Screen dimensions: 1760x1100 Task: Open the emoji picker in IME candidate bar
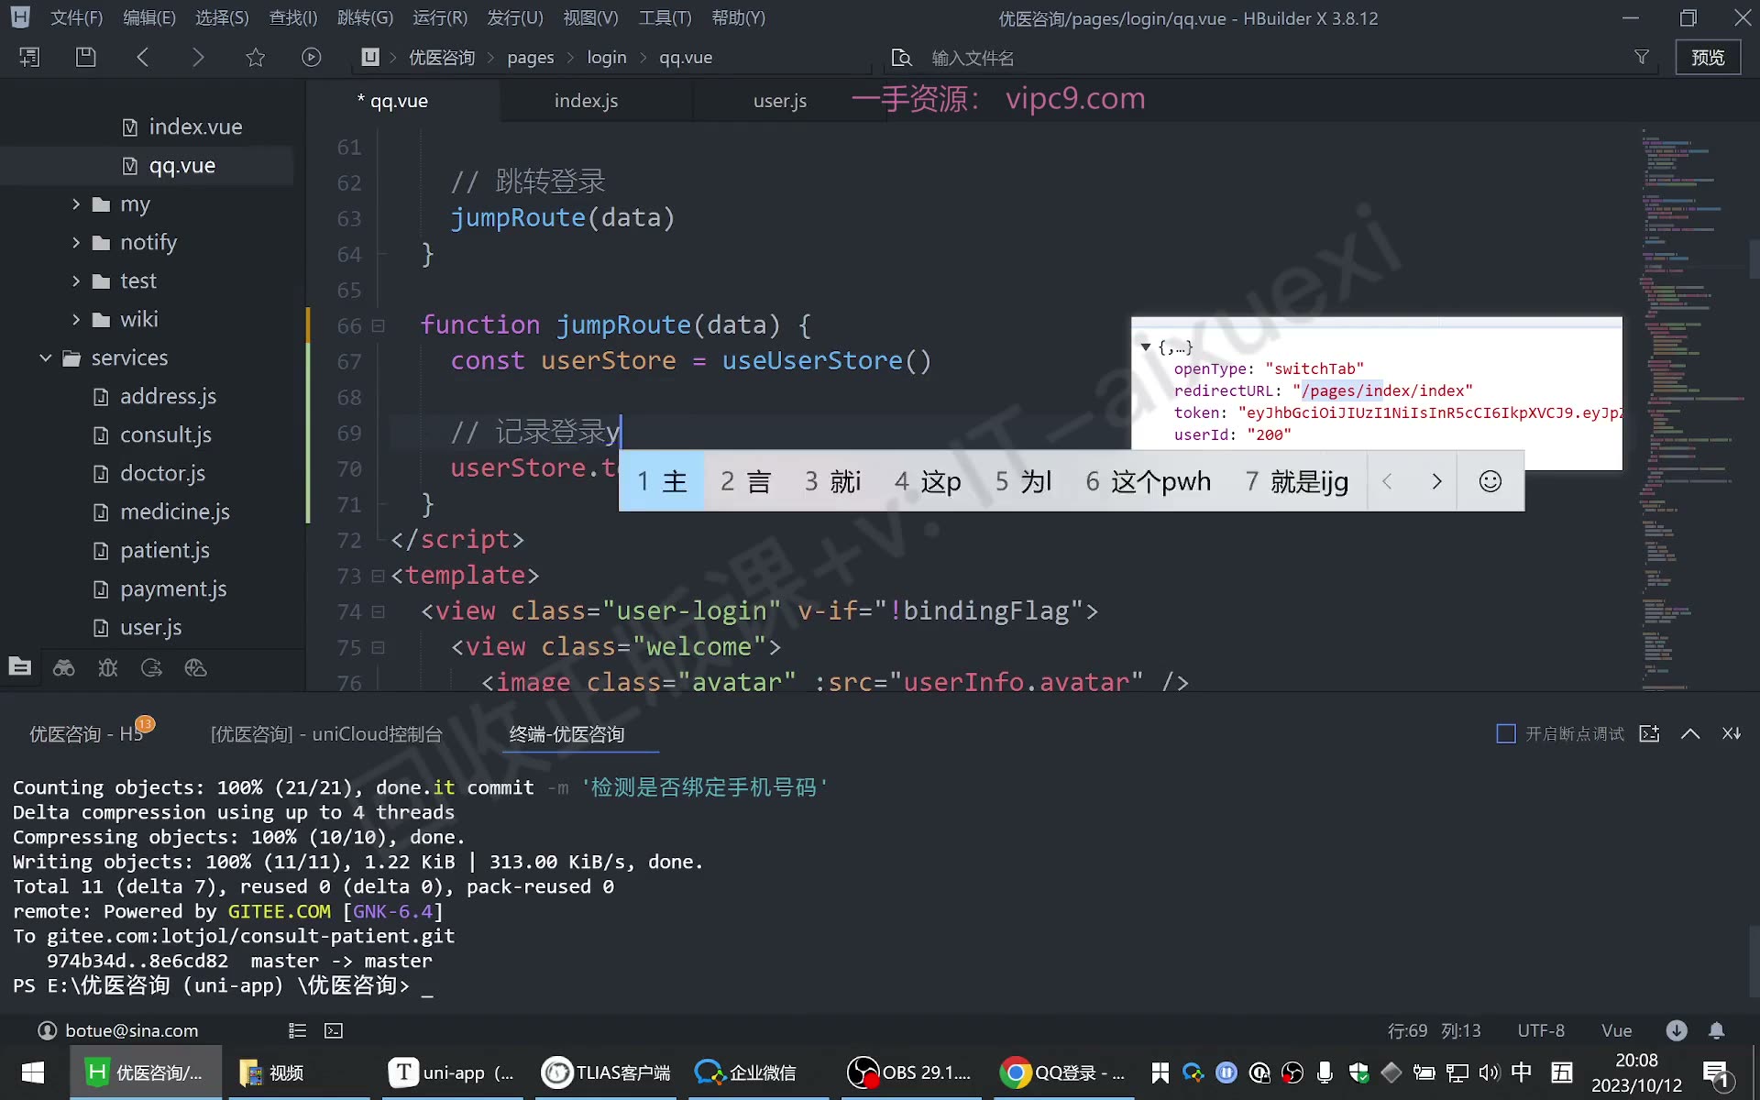tap(1490, 481)
